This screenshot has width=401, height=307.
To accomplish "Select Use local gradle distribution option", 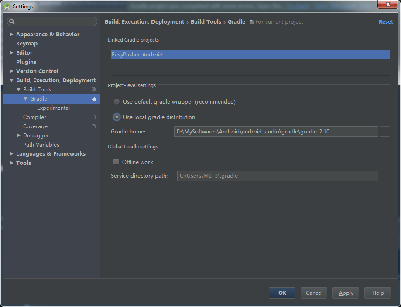I will coord(117,117).
